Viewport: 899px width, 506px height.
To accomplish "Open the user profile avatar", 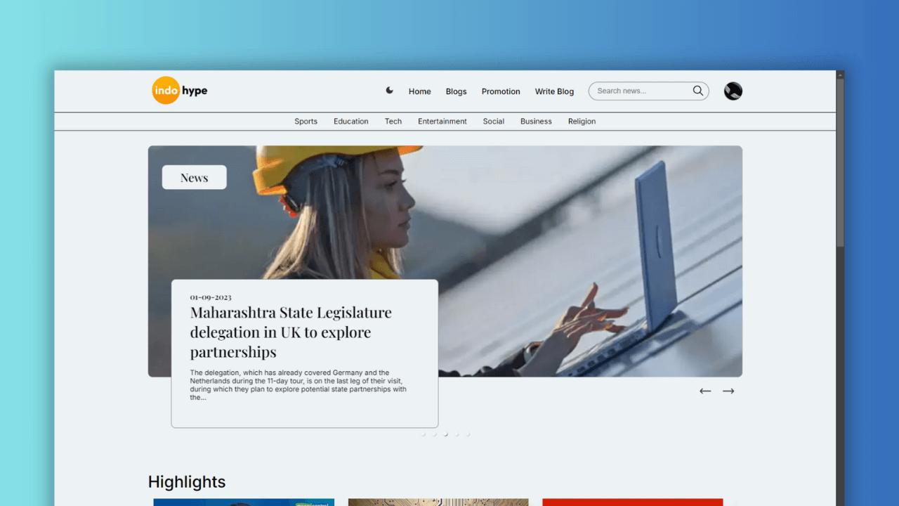I will (733, 91).
